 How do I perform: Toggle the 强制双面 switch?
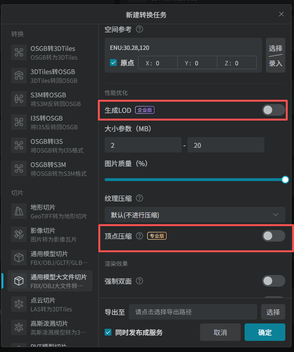tap(274, 281)
